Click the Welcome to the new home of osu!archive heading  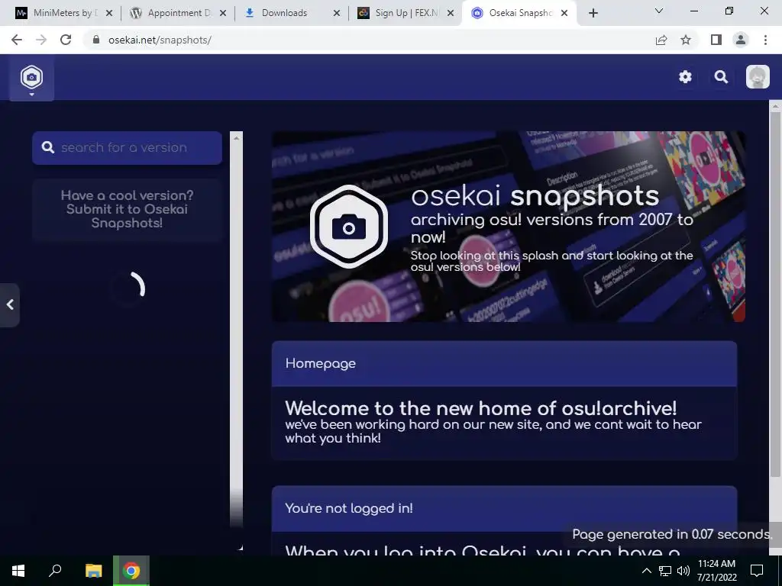pyautogui.click(x=481, y=409)
